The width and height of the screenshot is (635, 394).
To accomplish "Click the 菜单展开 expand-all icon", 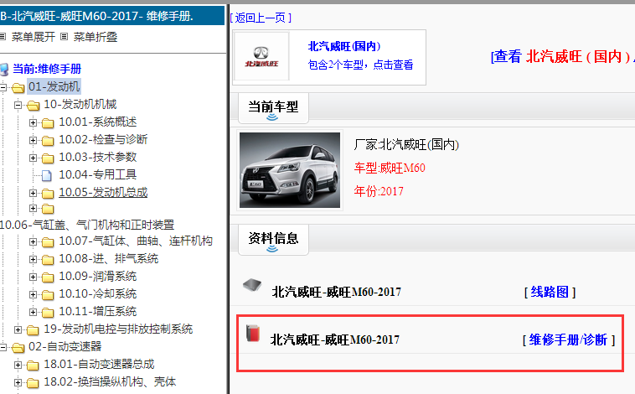I will pyautogui.click(x=3, y=37).
